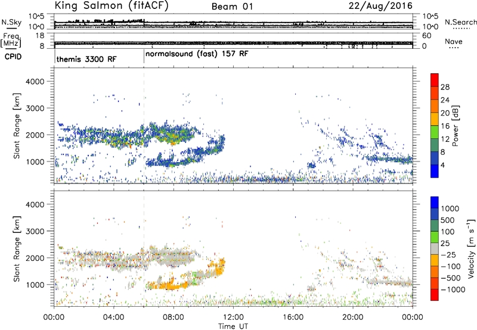477x330 pixels.
Task: Click the 12 label on Power colorbar
Action: [x=445, y=139]
